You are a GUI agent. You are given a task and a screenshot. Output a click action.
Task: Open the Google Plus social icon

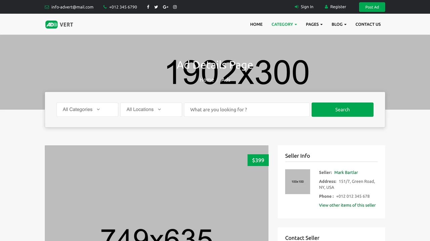pyautogui.click(x=166, y=7)
